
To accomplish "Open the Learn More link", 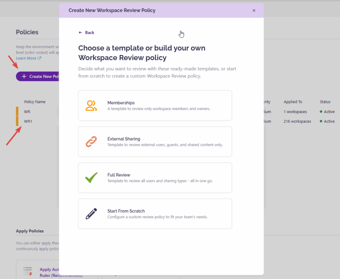I will [x=26, y=58].
